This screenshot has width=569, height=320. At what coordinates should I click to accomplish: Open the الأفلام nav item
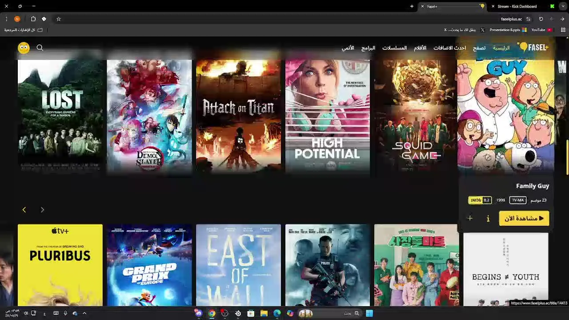tap(420, 48)
